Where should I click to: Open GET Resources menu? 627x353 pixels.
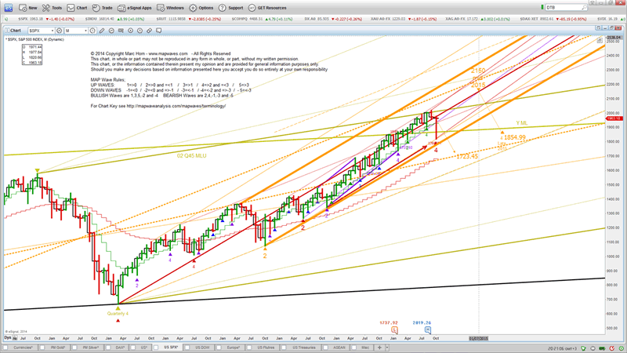[x=267, y=8]
